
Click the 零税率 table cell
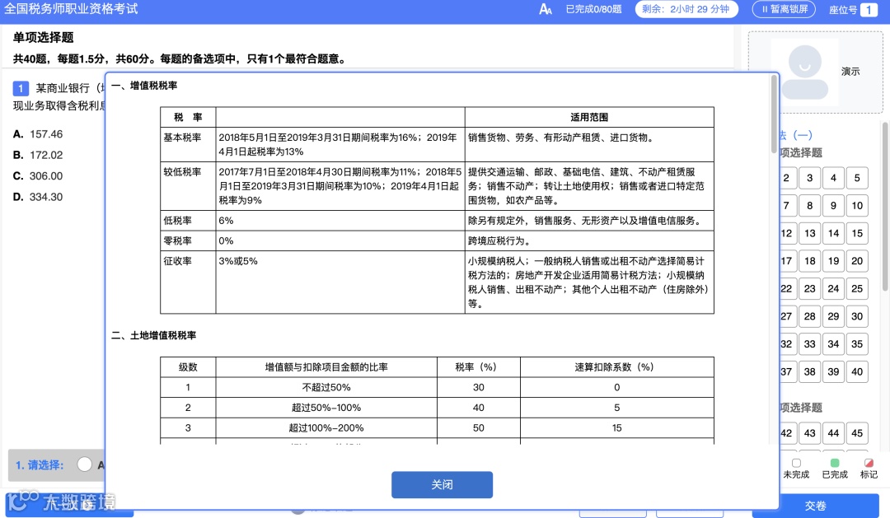coord(188,240)
